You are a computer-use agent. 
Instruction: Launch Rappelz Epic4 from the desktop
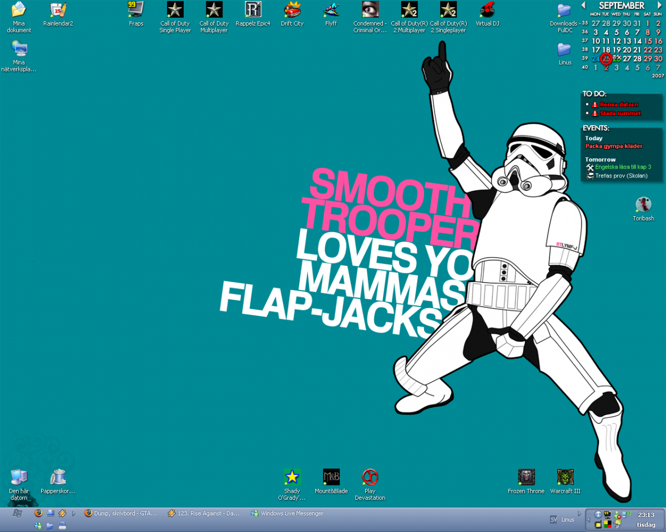click(x=253, y=10)
